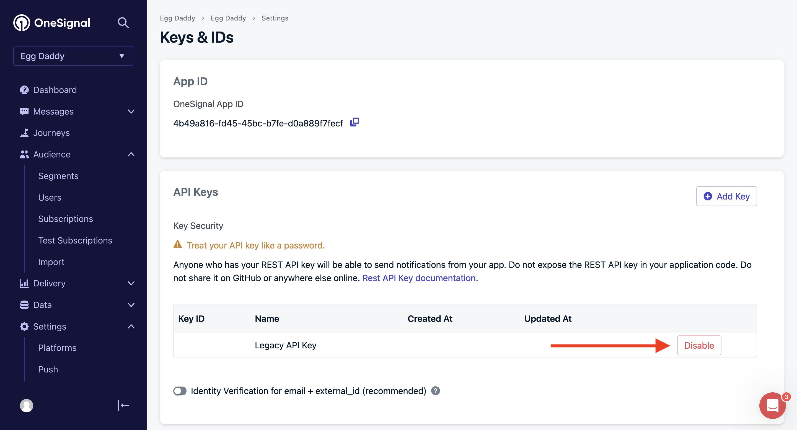The width and height of the screenshot is (797, 430).
Task: Click the Data database icon
Action: point(24,305)
